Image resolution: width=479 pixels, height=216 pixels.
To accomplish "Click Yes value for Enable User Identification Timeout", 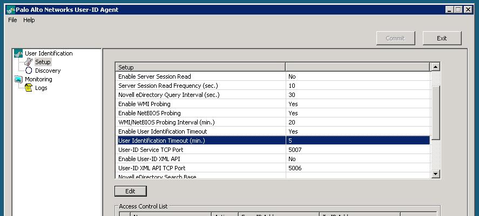I will click(x=293, y=131).
